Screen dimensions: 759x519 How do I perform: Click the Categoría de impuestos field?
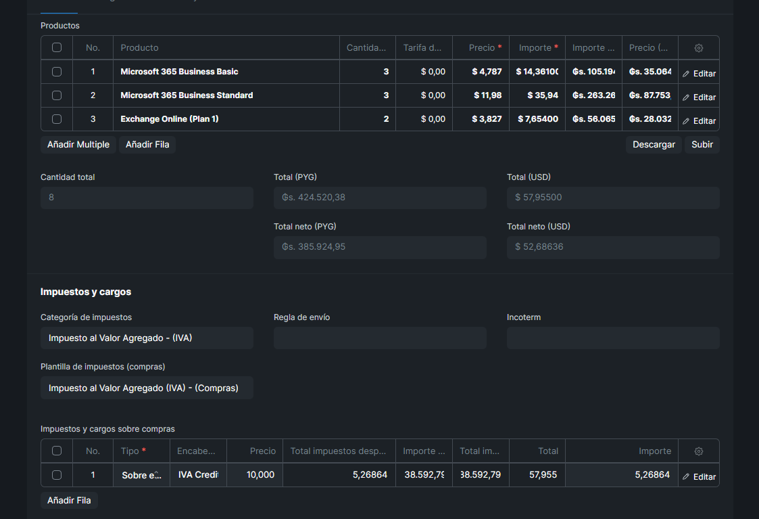point(147,338)
